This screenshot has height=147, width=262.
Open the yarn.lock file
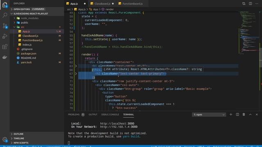pos(37,62)
